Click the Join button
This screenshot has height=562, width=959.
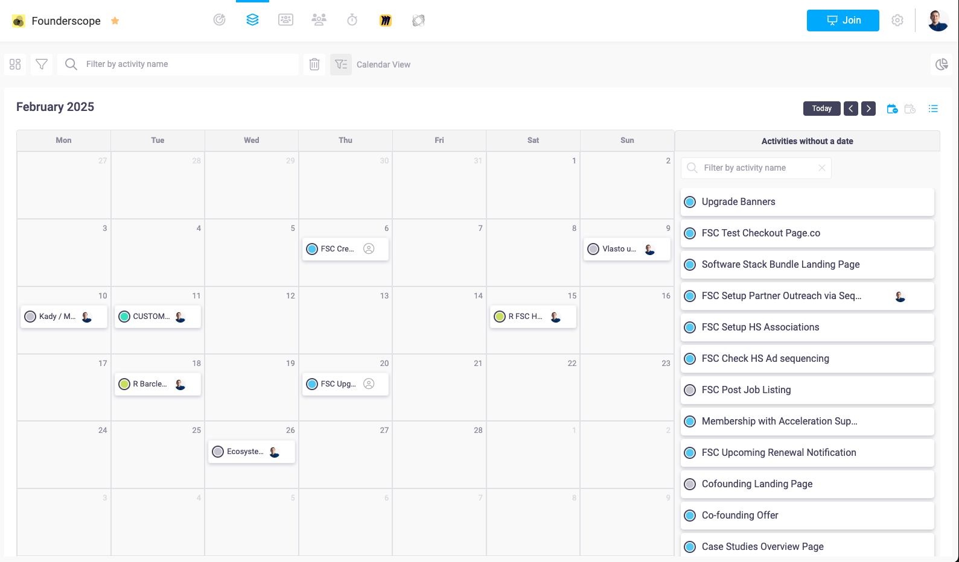pyautogui.click(x=843, y=21)
